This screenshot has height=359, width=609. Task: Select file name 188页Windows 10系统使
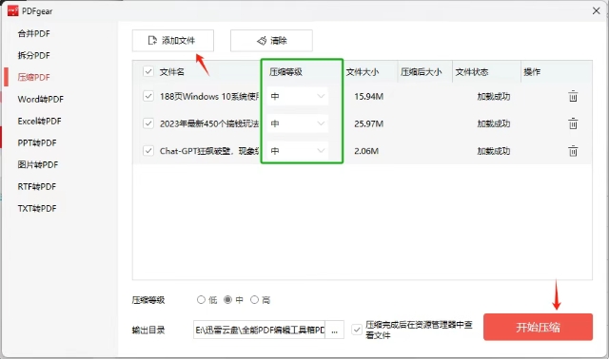tap(209, 96)
